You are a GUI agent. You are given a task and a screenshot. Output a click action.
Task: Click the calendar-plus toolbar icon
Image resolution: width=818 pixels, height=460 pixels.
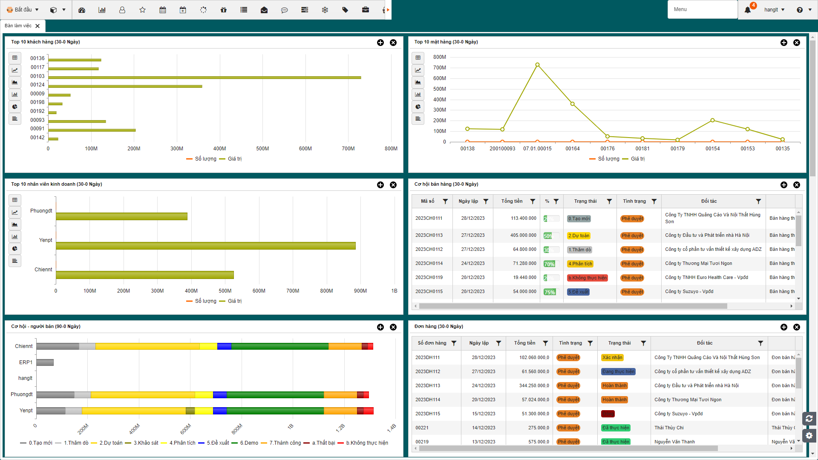pyautogui.click(x=183, y=10)
